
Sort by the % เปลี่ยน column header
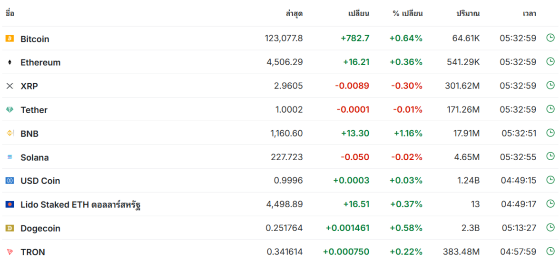click(407, 13)
